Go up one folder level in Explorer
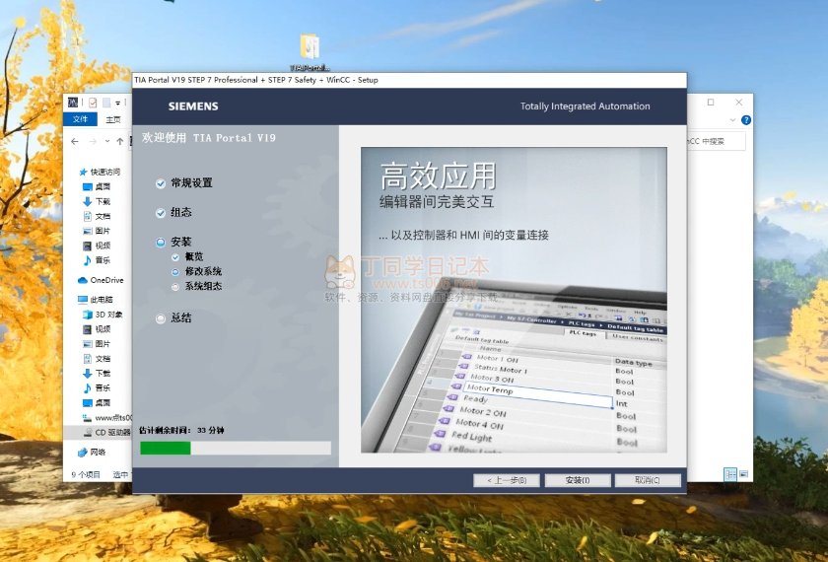Viewport: 828px width, 562px height. (x=120, y=142)
